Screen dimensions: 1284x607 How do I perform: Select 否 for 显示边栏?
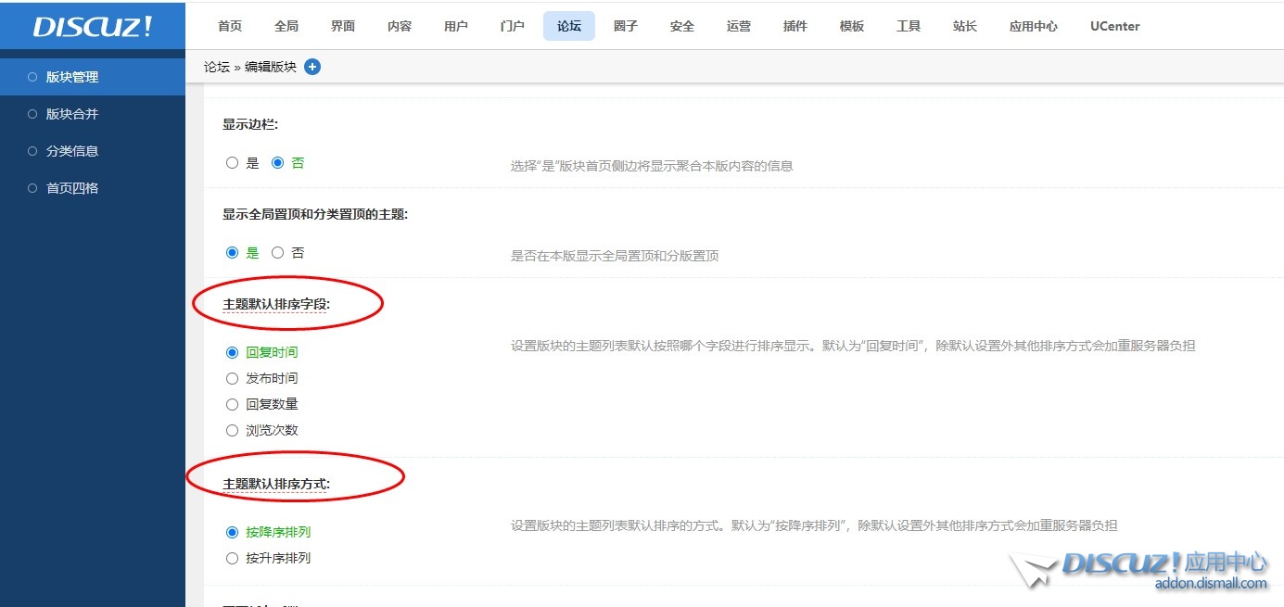(277, 163)
